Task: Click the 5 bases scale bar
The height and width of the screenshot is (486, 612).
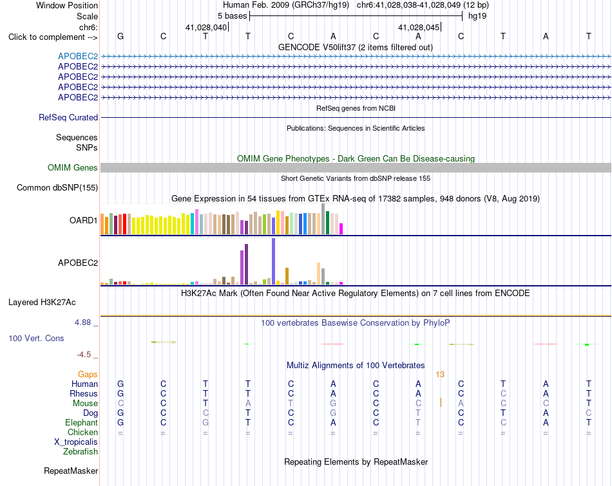Action: [356, 16]
